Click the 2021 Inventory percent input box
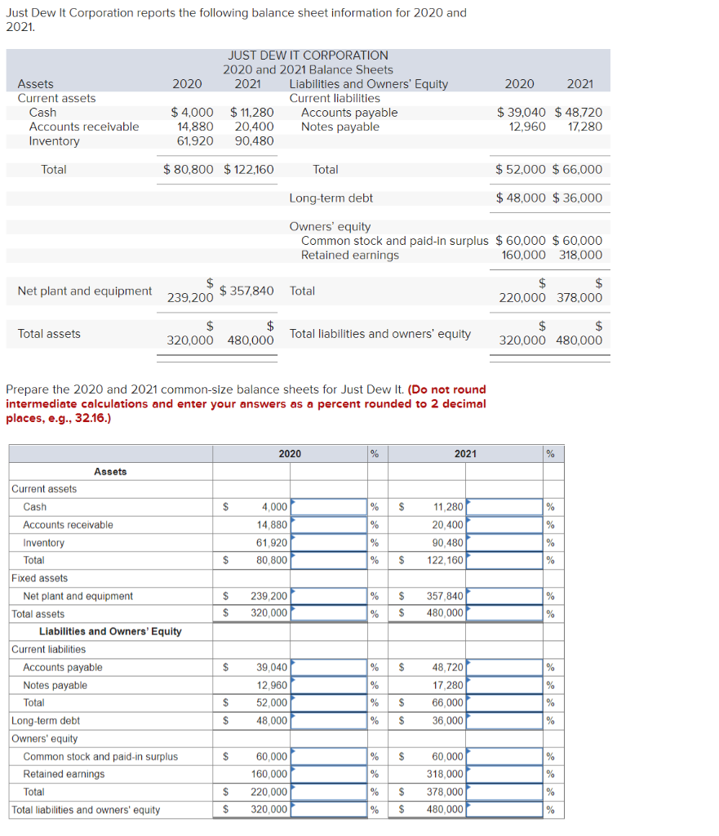 click(504, 543)
